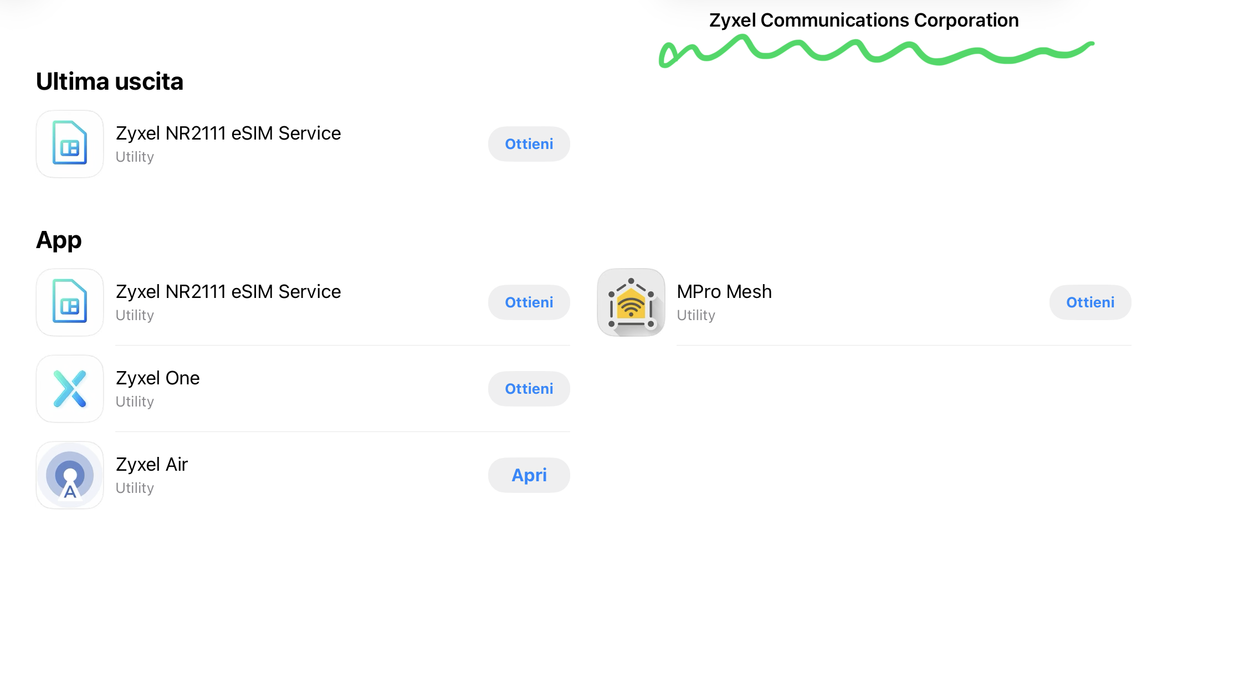The height and width of the screenshot is (674, 1244).
Task: Click the Zyxel Communications Corporation header
Action: [x=864, y=20]
